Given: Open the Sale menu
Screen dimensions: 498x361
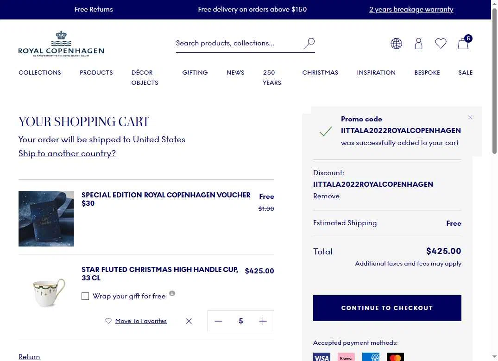Looking at the screenshot, I should [465, 72].
